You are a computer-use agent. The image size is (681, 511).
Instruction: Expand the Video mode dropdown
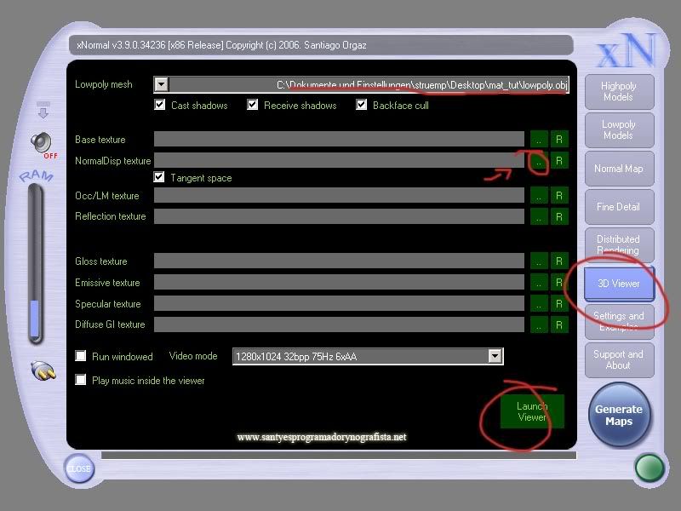[495, 356]
